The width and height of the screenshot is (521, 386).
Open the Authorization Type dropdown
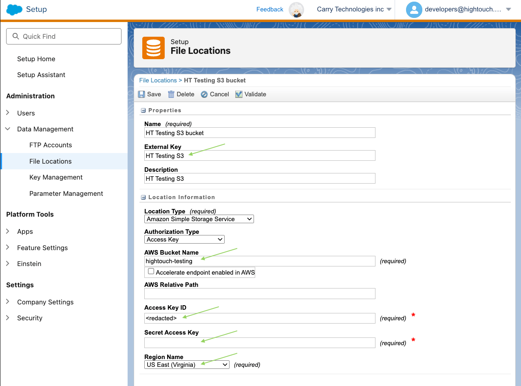coord(184,240)
